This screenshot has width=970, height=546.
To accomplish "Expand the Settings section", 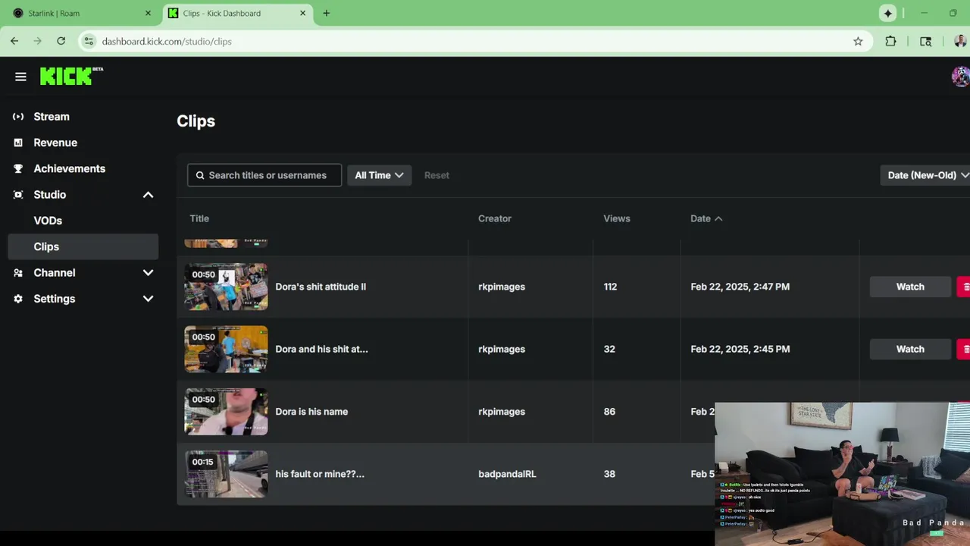I will click(x=148, y=299).
